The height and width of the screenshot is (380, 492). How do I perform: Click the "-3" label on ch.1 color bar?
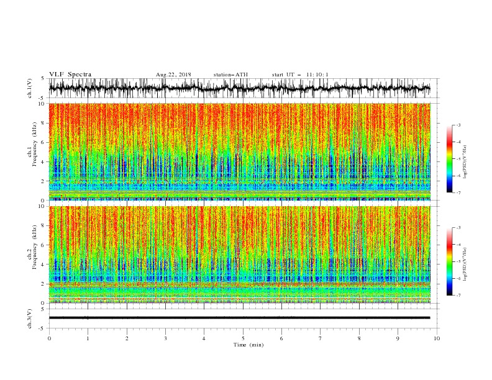click(458, 125)
